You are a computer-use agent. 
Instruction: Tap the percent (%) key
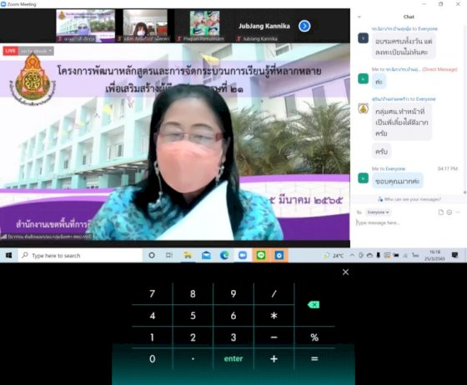click(314, 337)
